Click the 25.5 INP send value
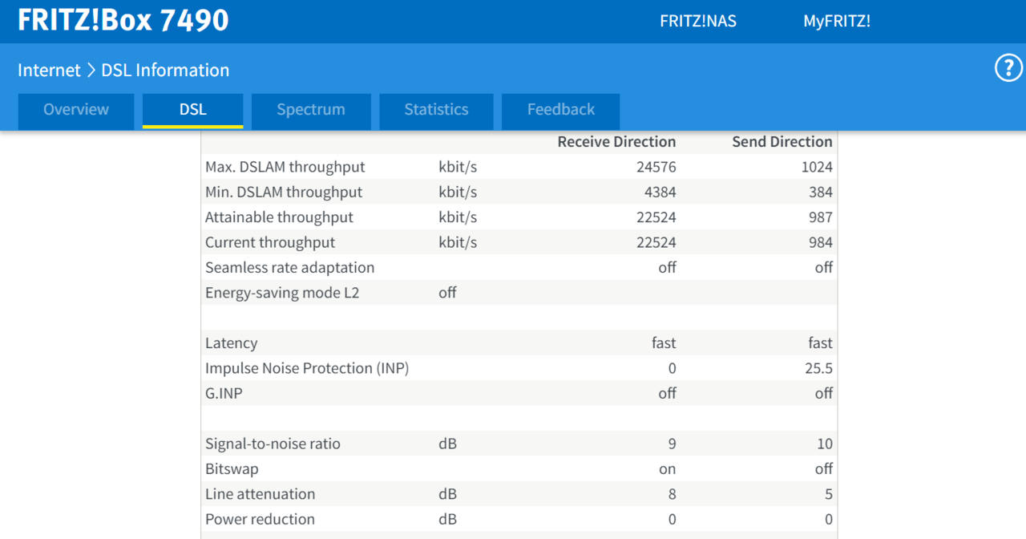Image resolution: width=1026 pixels, height=539 pixels. click(818, 368)
